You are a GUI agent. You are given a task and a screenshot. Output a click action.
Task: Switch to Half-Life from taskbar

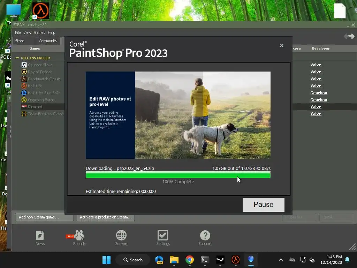click(235, 260)
